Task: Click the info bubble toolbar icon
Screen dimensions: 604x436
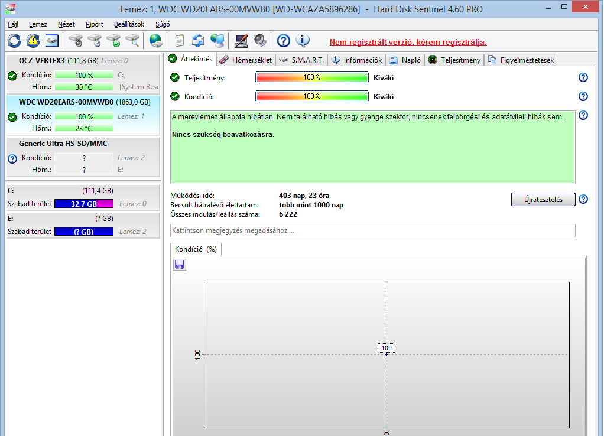Action: point(303,40)
